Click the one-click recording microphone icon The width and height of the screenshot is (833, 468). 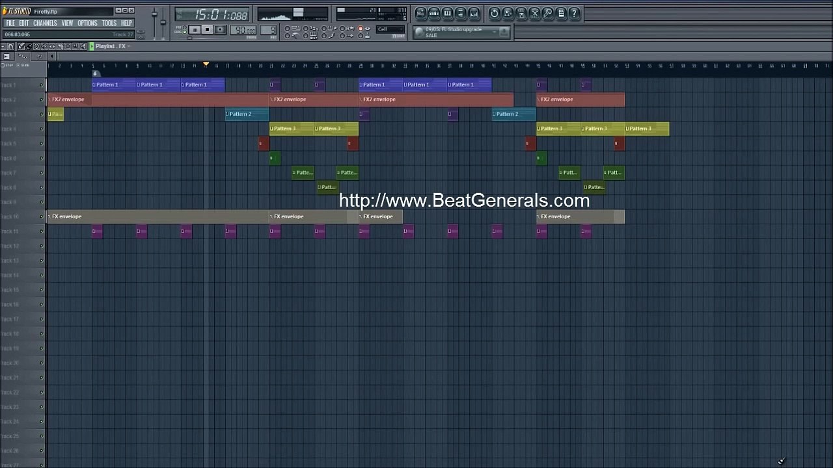(x=547, y=14)
